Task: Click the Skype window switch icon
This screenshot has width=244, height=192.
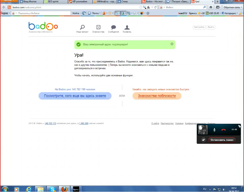Action: coord(203,140)
